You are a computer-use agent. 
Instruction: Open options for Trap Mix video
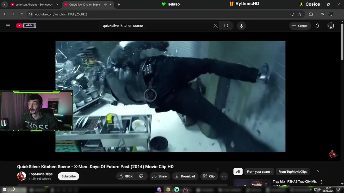[x=321, y=182]
